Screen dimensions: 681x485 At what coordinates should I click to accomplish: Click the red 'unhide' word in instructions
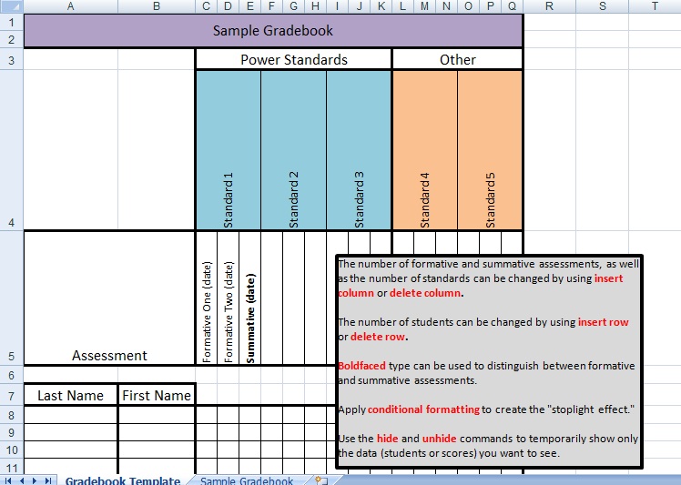click(439, 439)
